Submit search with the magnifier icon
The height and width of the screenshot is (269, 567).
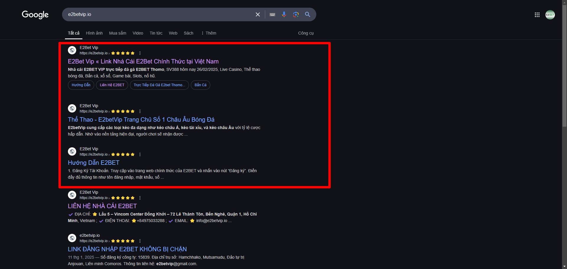tap(308, 14)
